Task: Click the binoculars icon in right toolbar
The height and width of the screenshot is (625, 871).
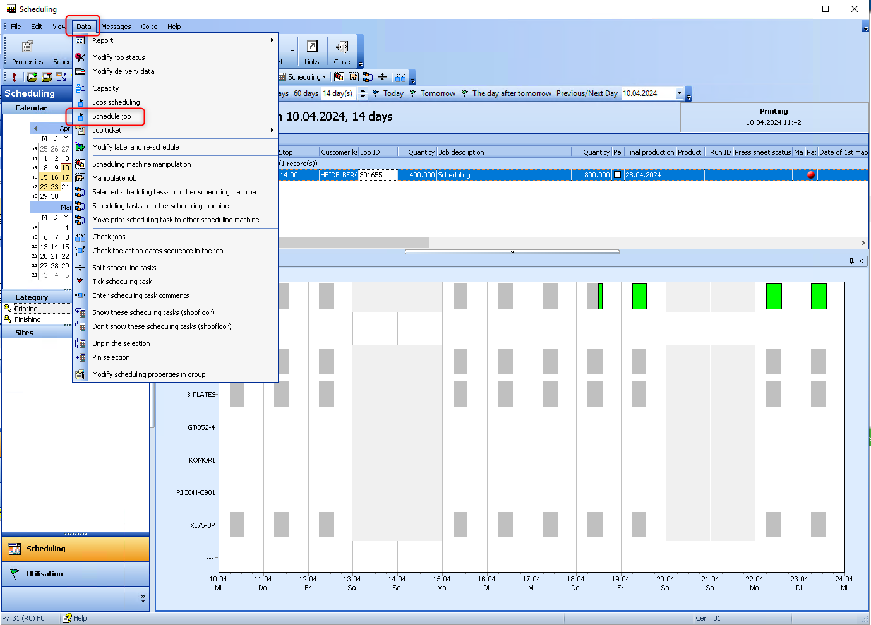Action: coord(400,77)
